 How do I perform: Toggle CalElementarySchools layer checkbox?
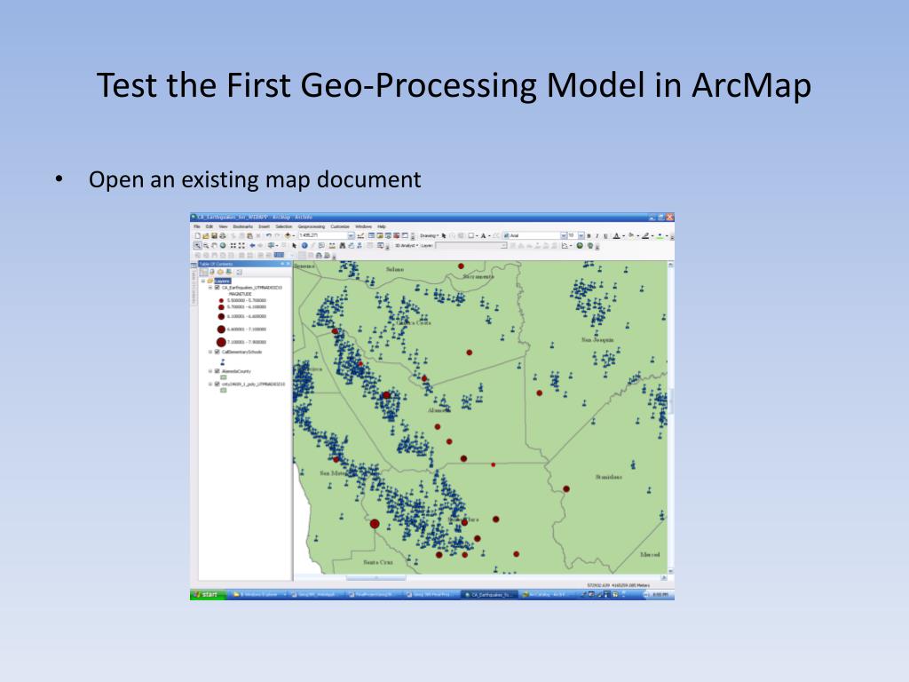click(217, 352)
